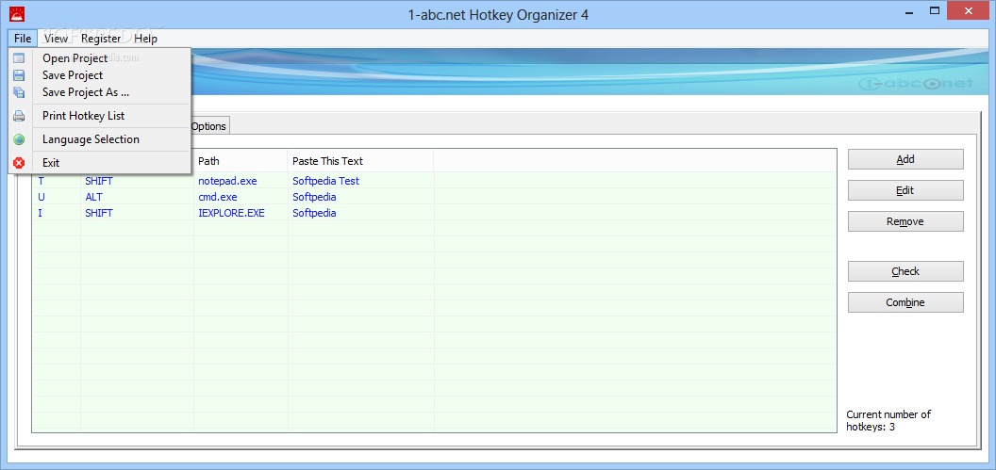Click the Remove button
996x470 pixels.
pyautogui.click(x=905, y=221)
